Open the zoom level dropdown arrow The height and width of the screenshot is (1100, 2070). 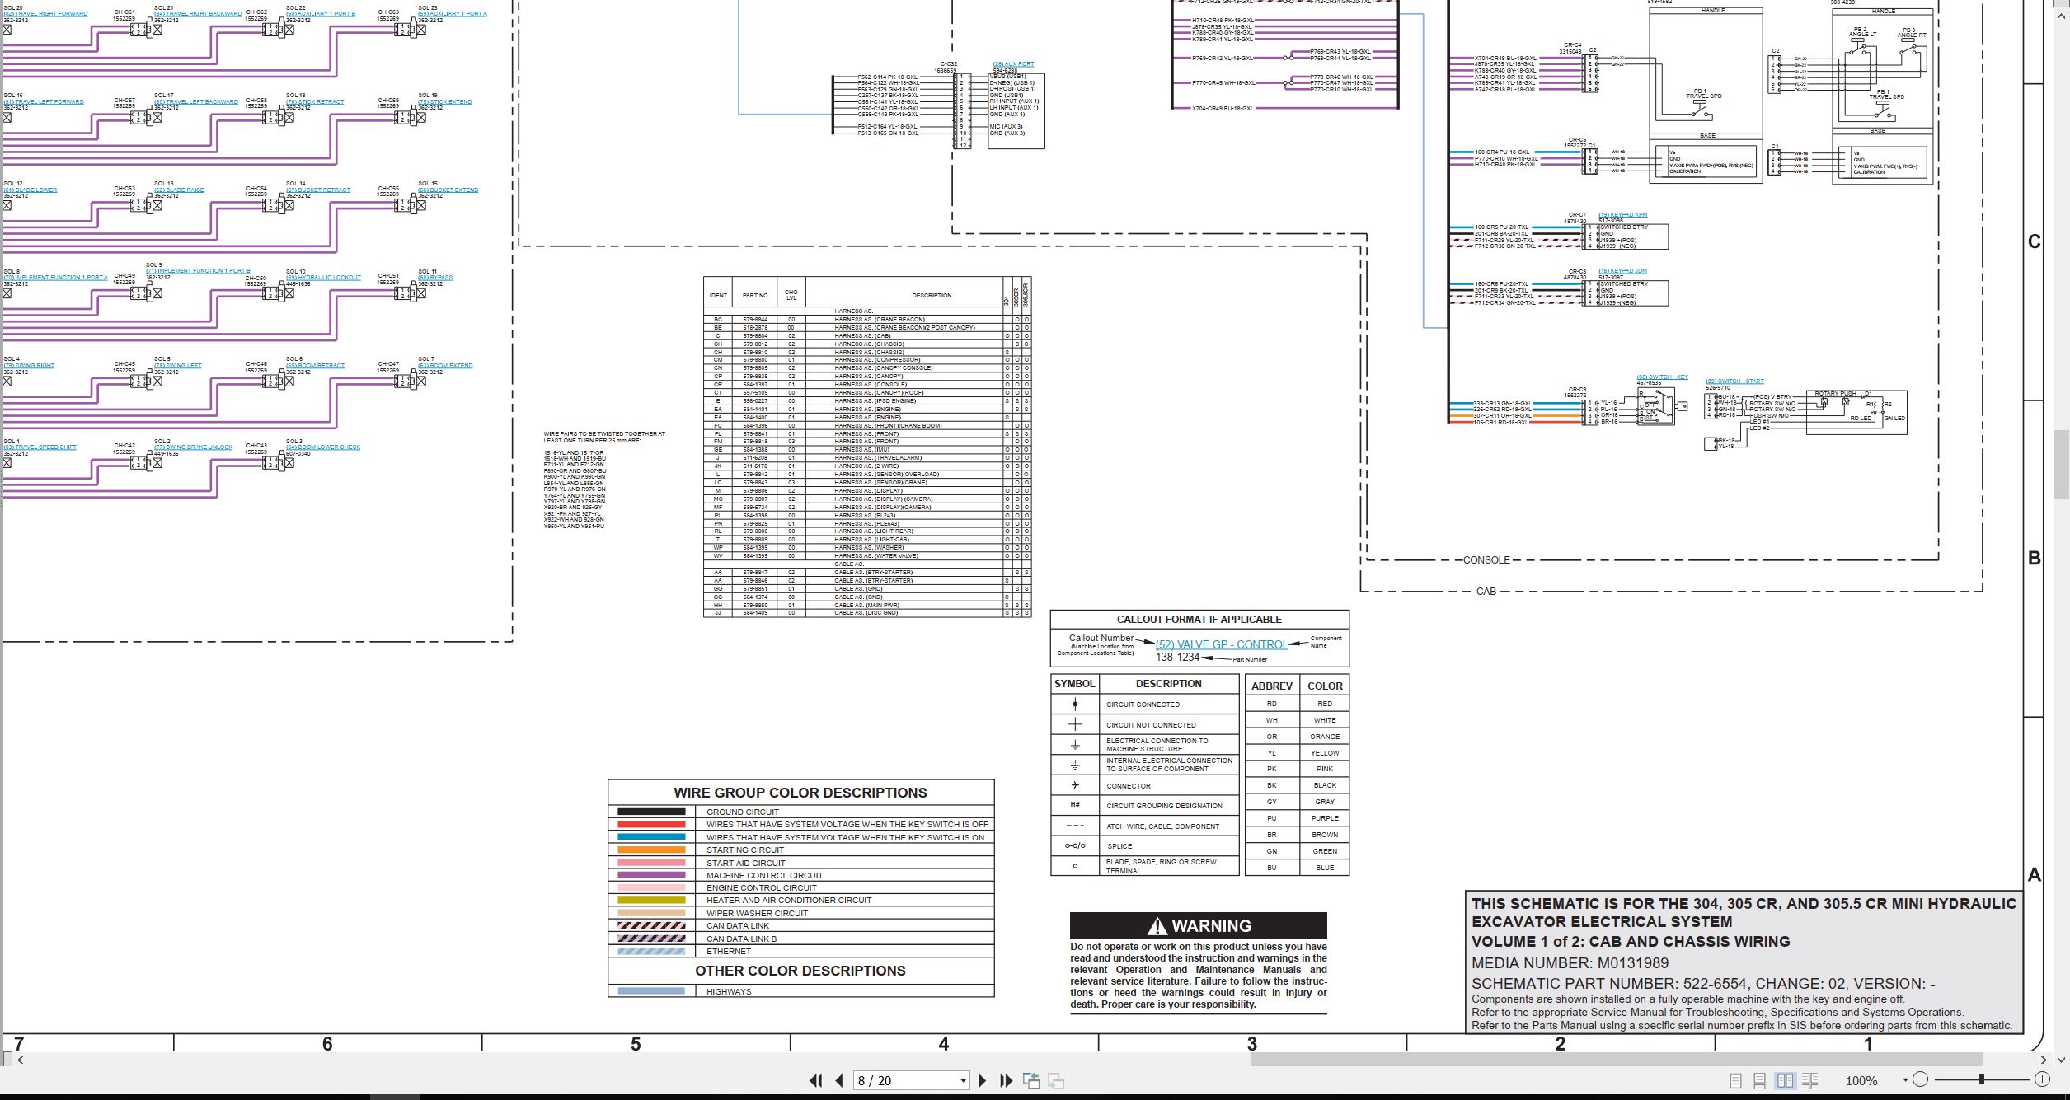[x=1905, y=1080]
